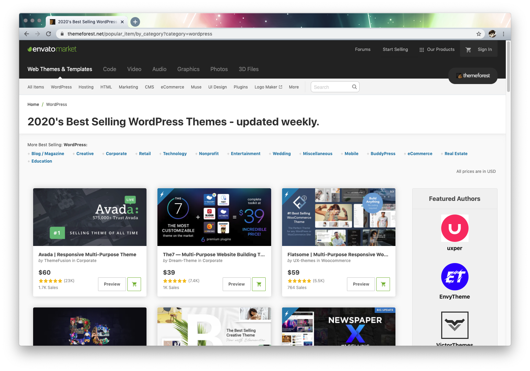Filter by Real Estate category
The width and height of the screenshot is (530, 371).
click(x=456, y=154)
